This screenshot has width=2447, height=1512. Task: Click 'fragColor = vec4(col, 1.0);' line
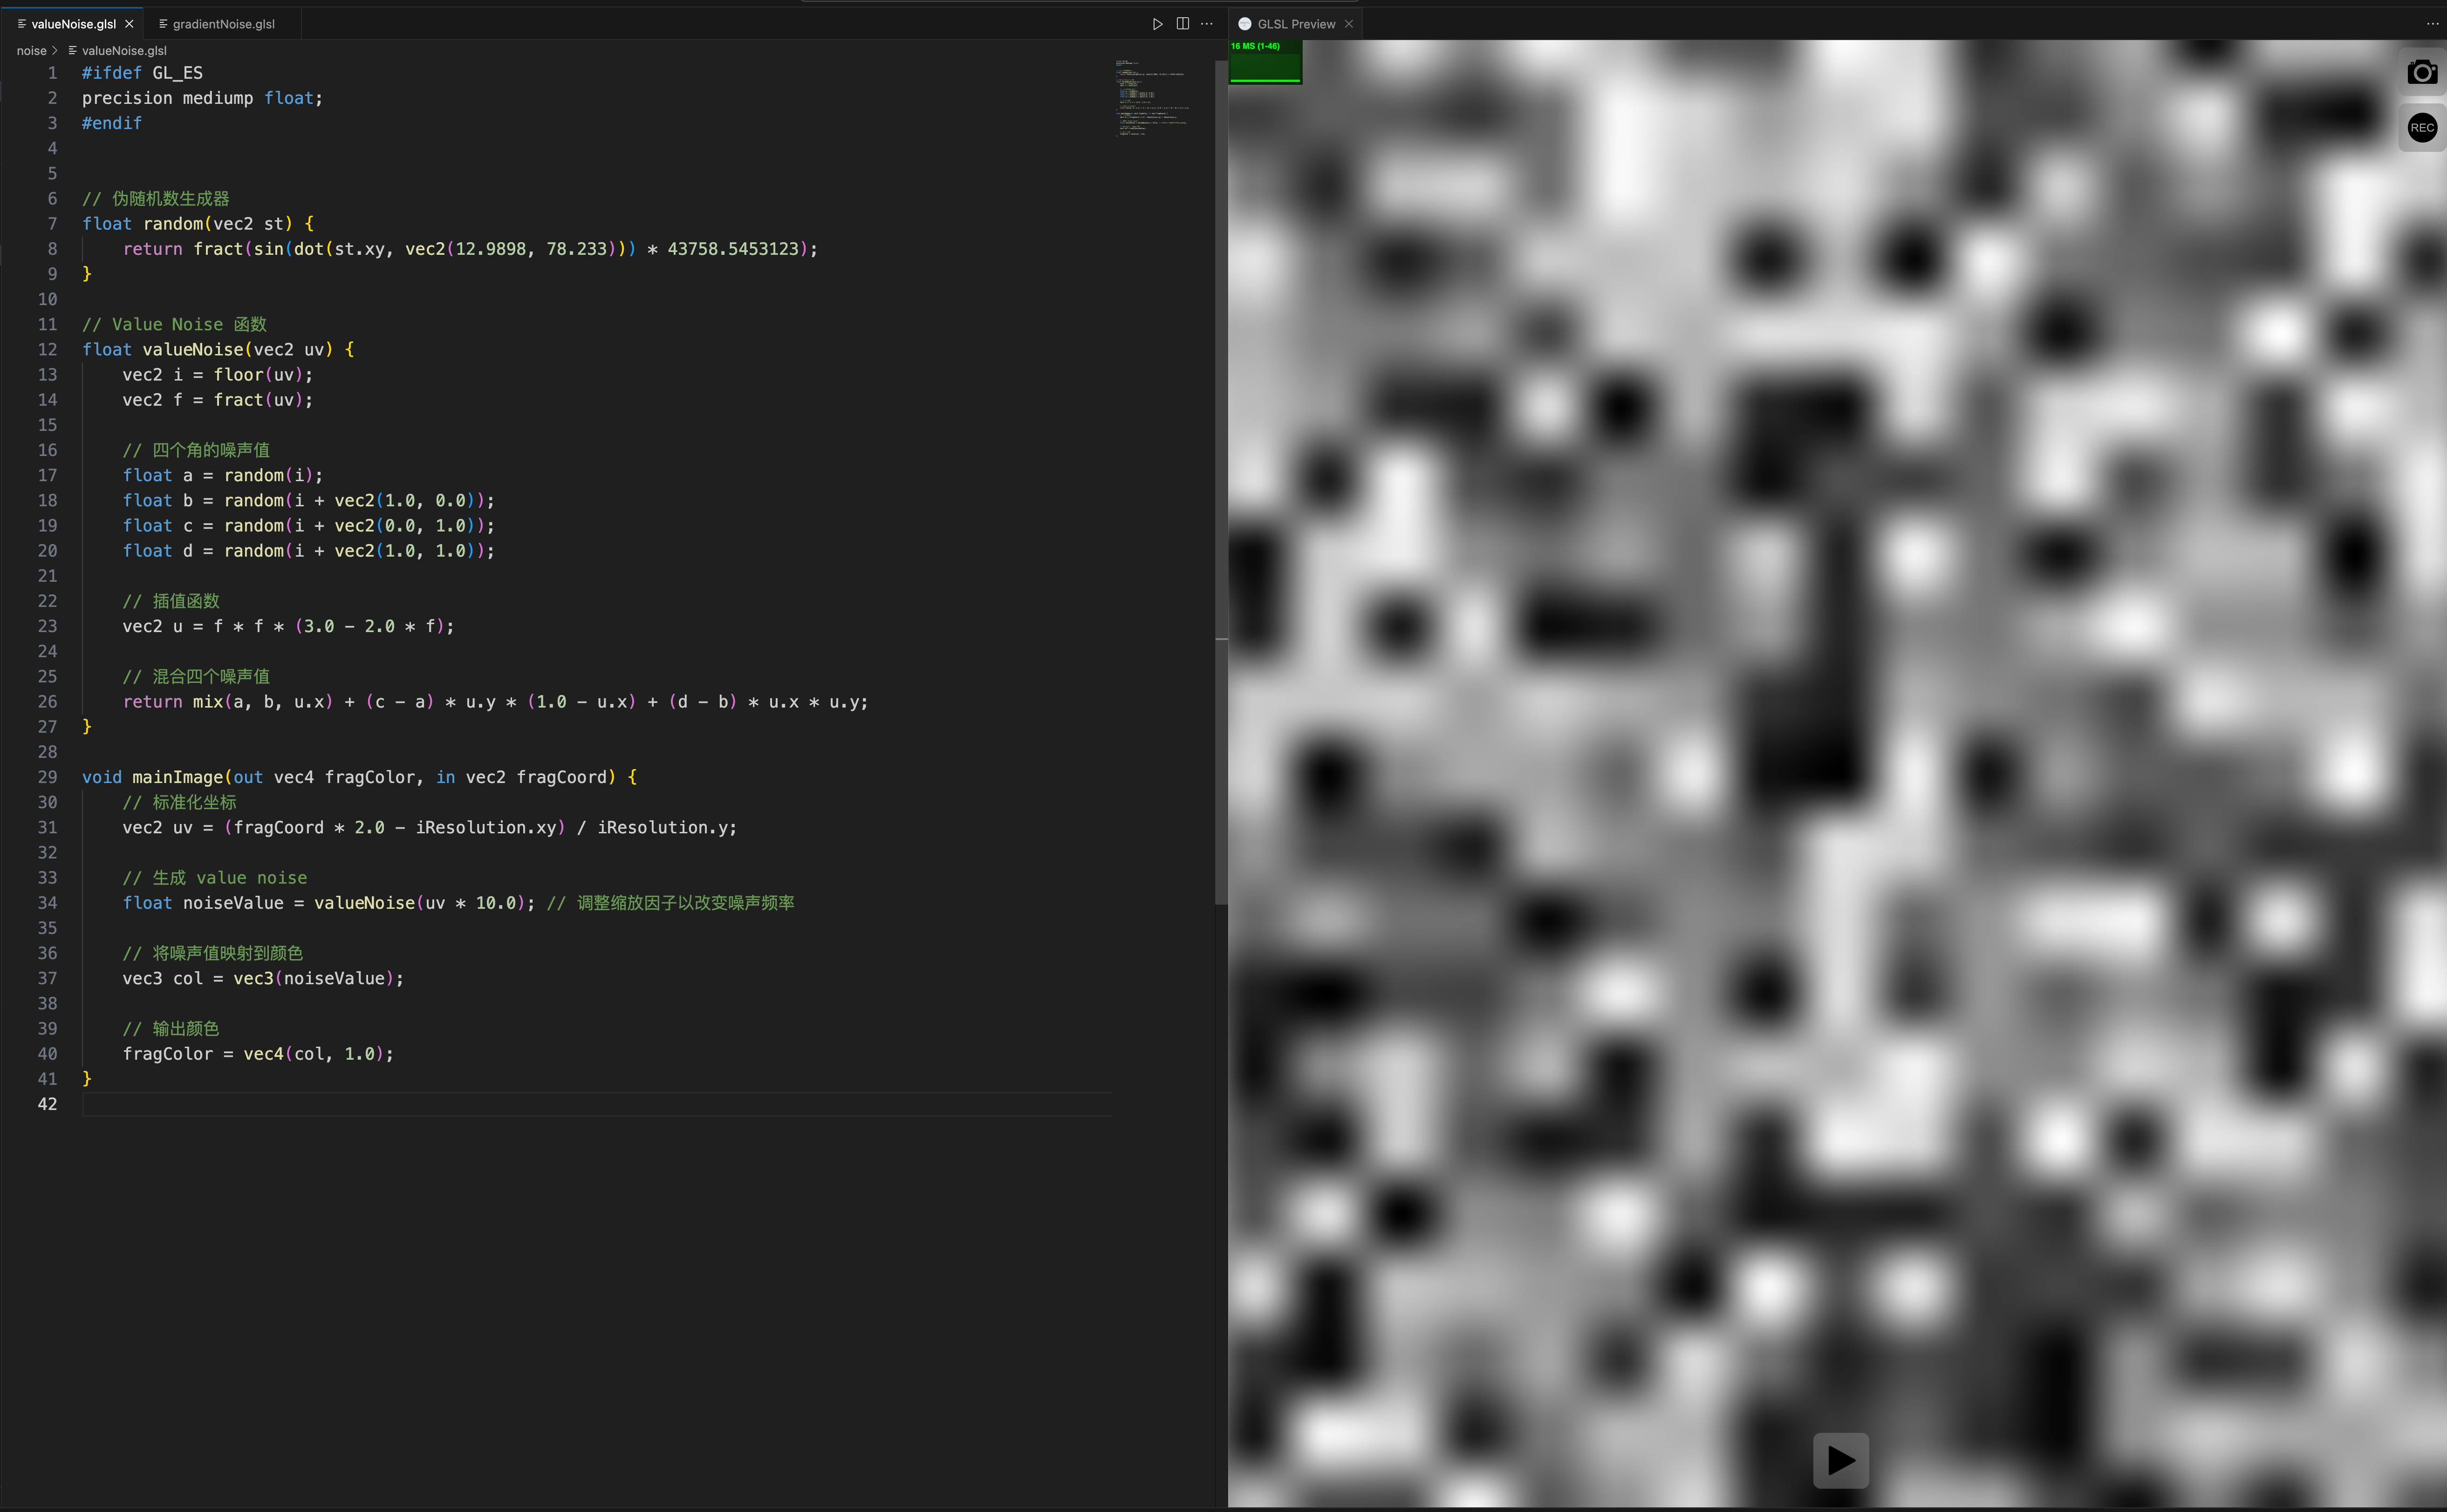[258, 1054]
